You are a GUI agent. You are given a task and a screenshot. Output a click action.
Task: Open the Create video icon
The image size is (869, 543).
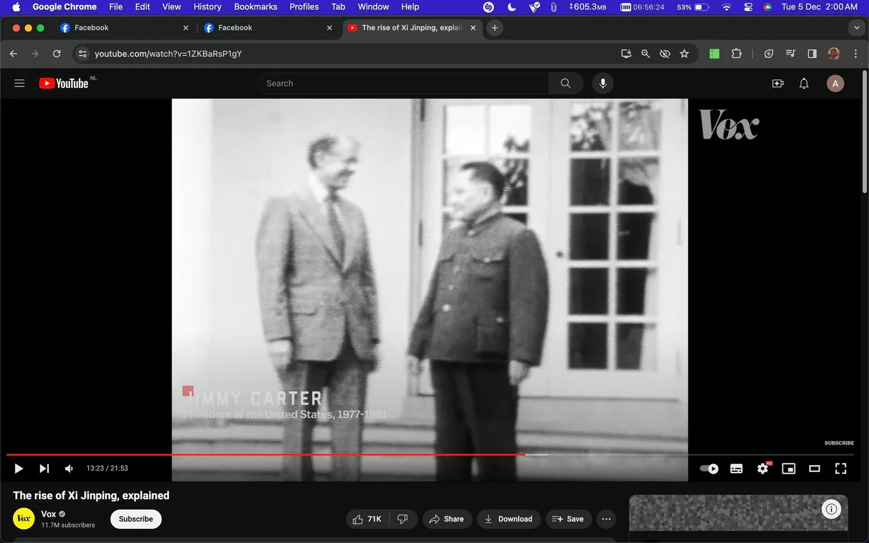point(778,83)
